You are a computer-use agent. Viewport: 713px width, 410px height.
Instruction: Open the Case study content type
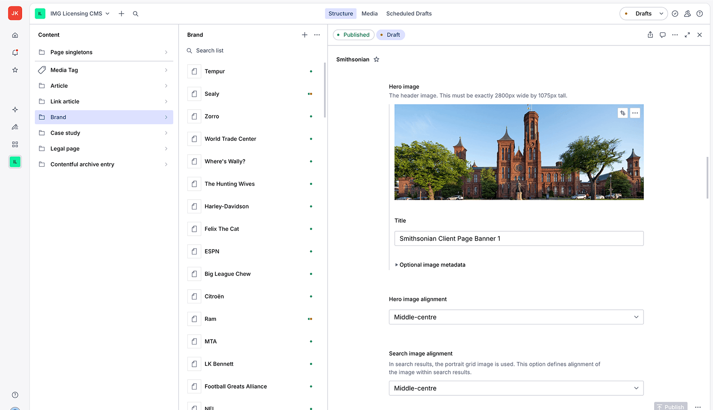[x=104, y=133]
